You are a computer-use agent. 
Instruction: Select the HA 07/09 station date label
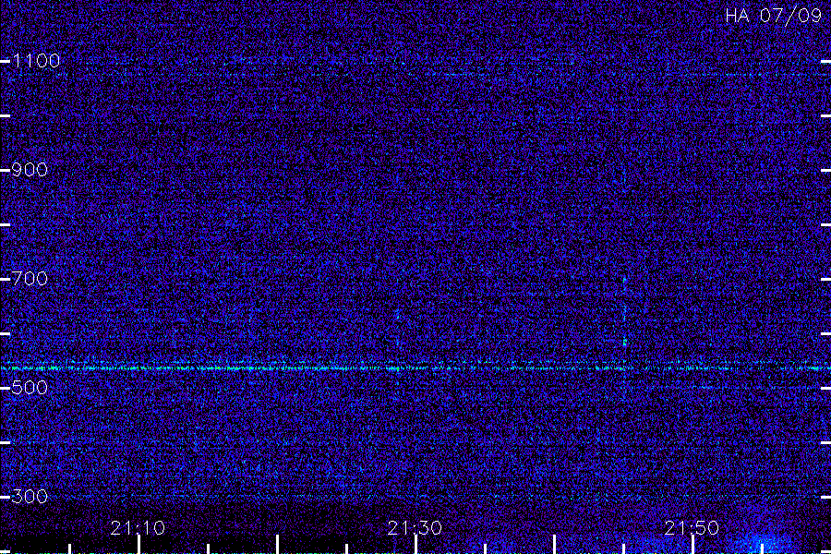(773, 16)
